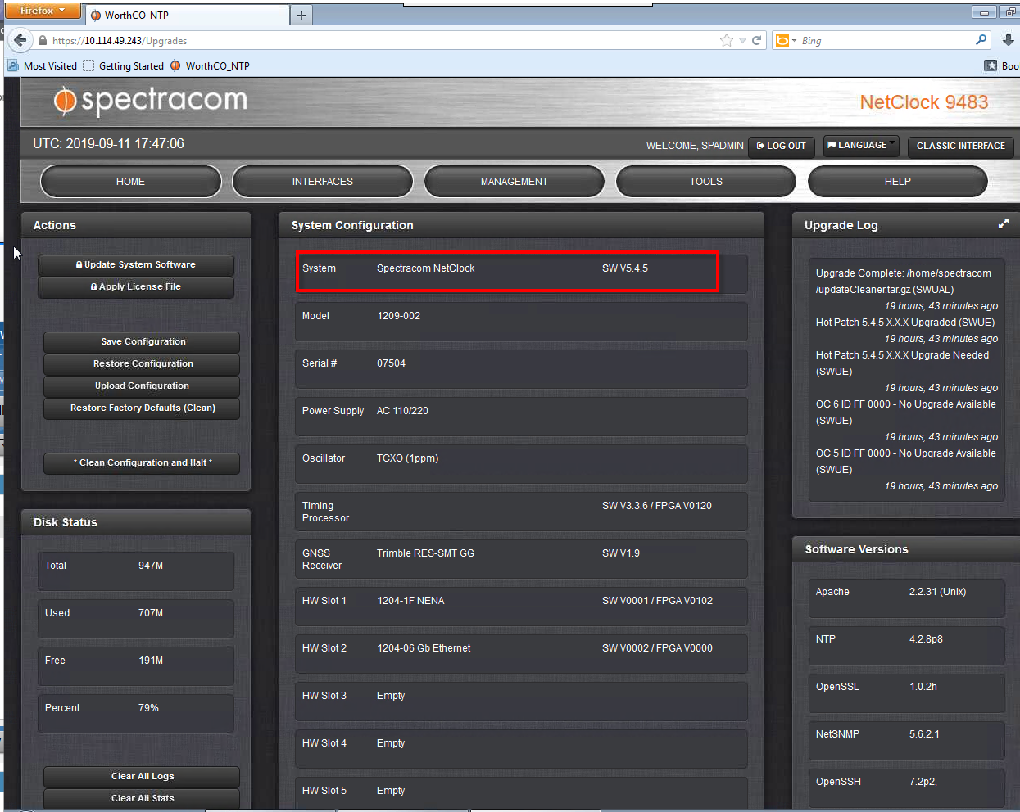The height and width of the screenshot is (812, 1020).
Task: Click Update System Software
Action: click(136, 264)
